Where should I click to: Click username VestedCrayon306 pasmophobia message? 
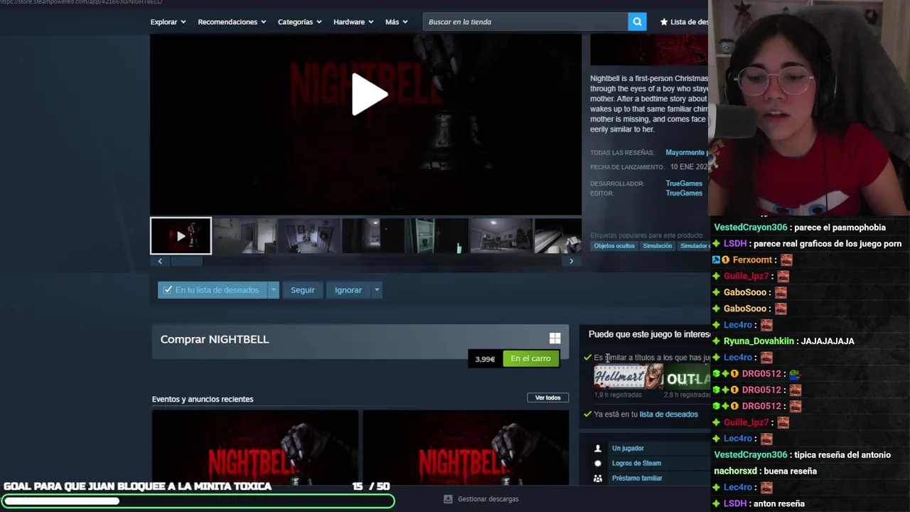click(x=751, y=228)
